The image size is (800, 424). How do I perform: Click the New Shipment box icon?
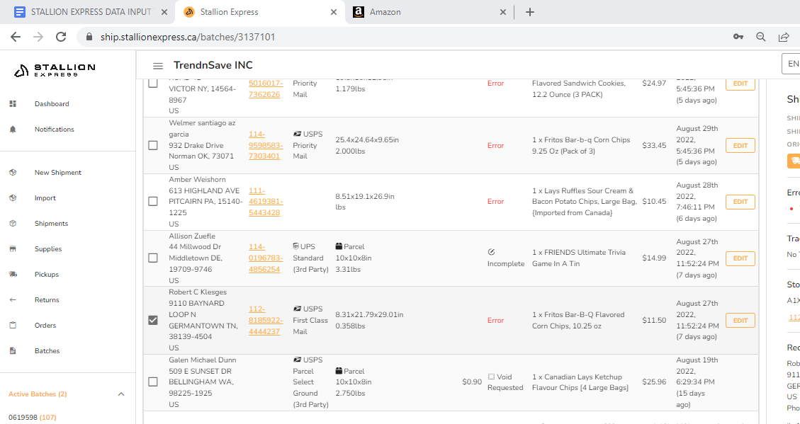[x=13, y=173]
